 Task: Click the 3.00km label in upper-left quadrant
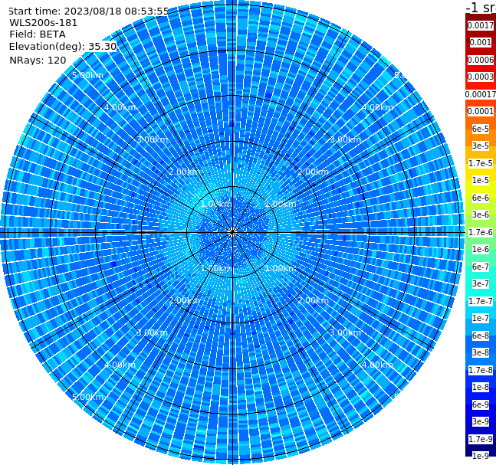tap(152, 139)
